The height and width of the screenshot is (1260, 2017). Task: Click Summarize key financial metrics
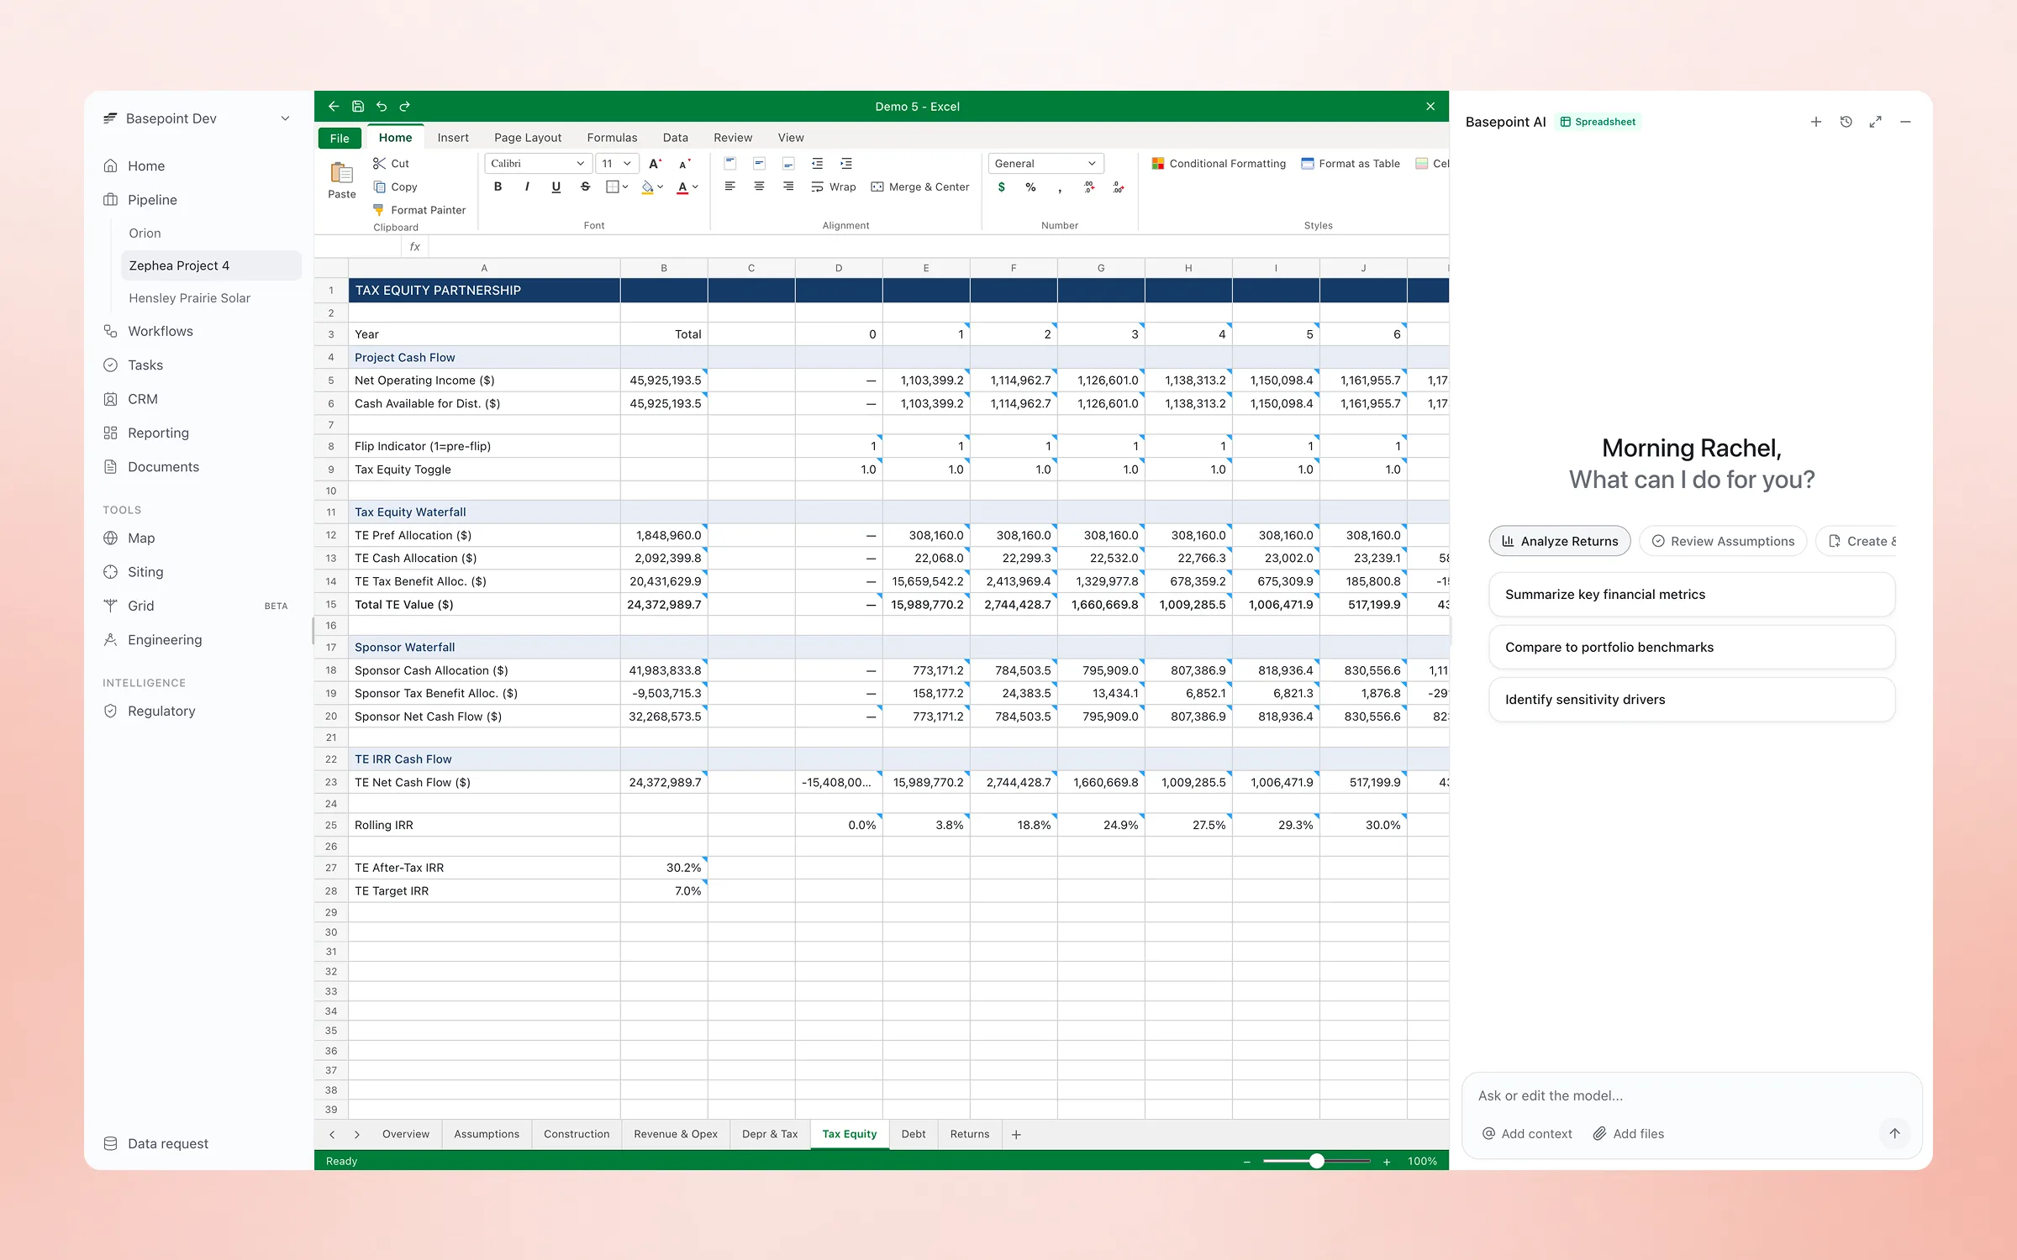pos(1692,595)
